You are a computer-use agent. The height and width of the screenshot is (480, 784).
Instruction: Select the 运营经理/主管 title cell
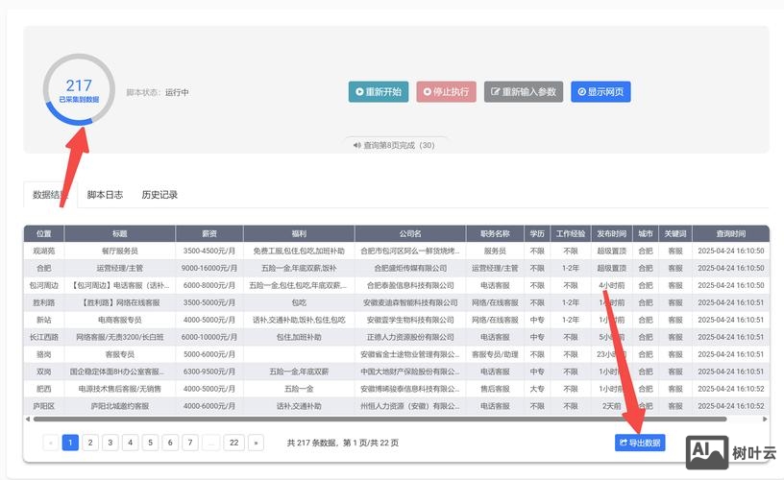click(120, 268)
